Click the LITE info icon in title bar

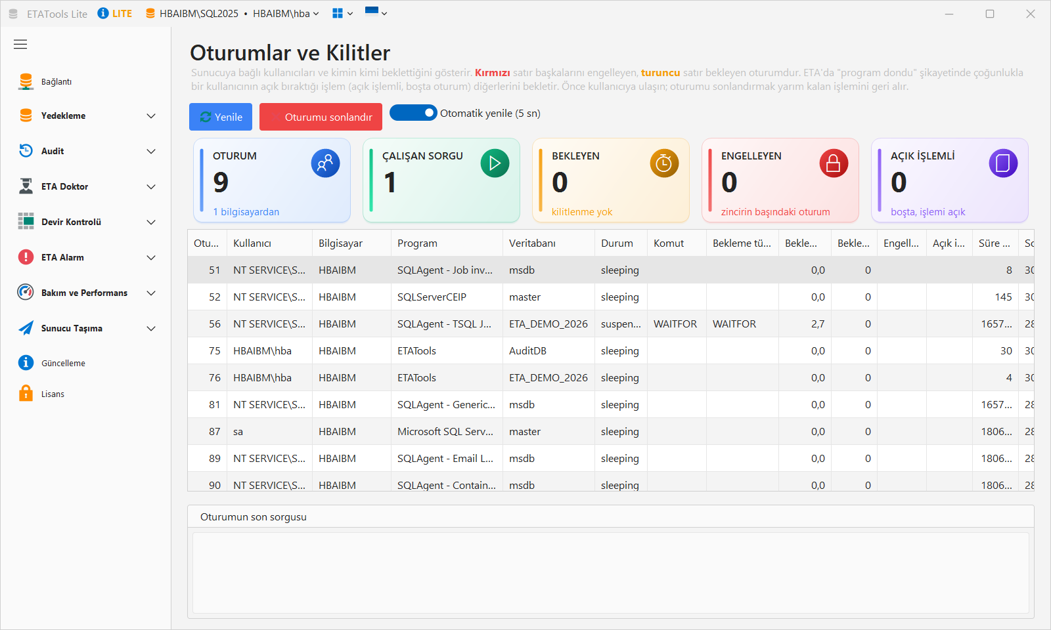103,13
